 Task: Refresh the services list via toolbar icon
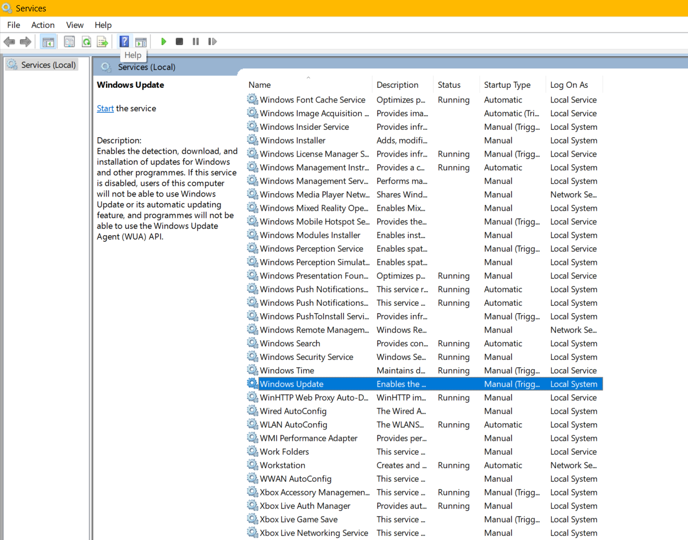pos(86,42)
